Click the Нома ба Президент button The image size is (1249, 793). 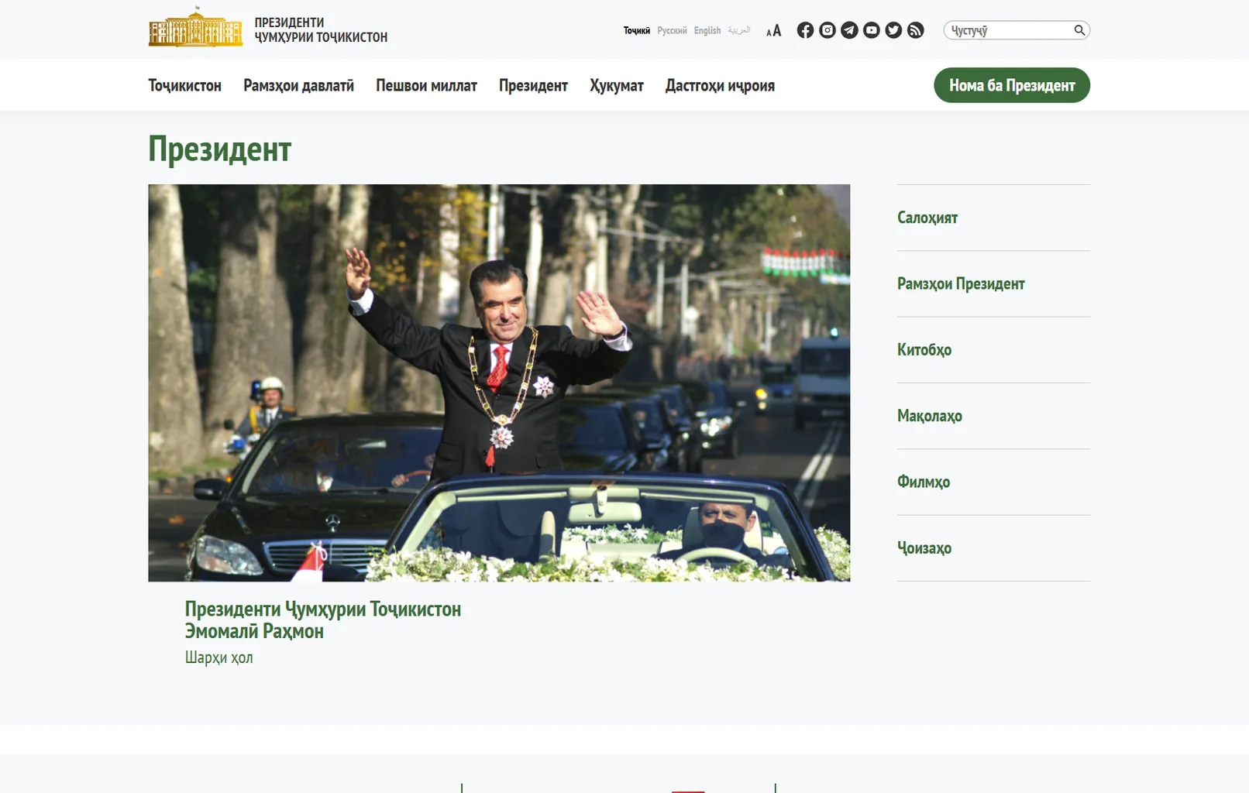coord(1012,85)
